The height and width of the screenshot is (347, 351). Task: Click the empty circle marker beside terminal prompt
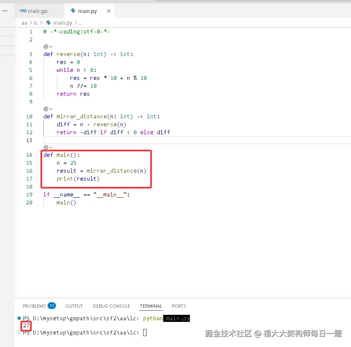(19, 332)
